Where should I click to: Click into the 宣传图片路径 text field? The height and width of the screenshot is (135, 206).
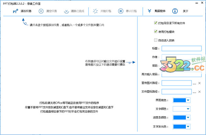pos(176,83)
